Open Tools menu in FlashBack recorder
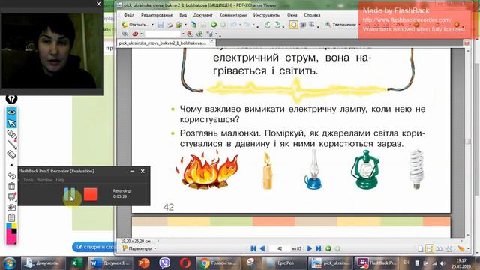 [x=28, y=180]
